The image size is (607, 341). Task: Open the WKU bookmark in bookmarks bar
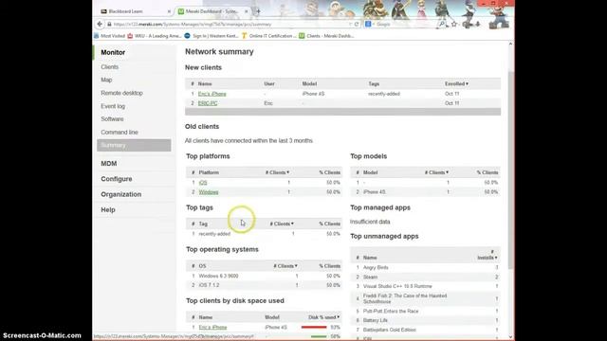pos(155,36)
